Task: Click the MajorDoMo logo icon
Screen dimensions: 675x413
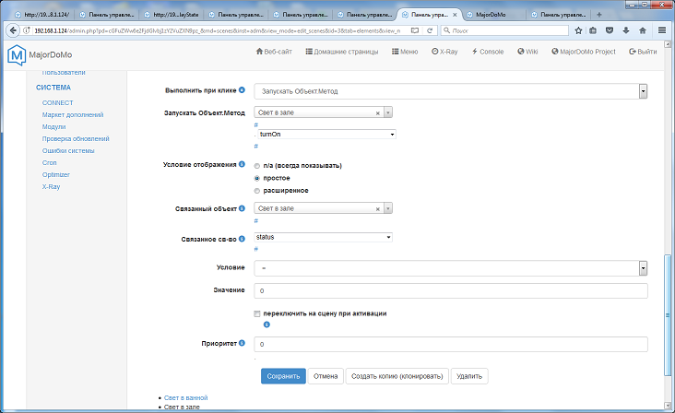Action: point(17,55)
